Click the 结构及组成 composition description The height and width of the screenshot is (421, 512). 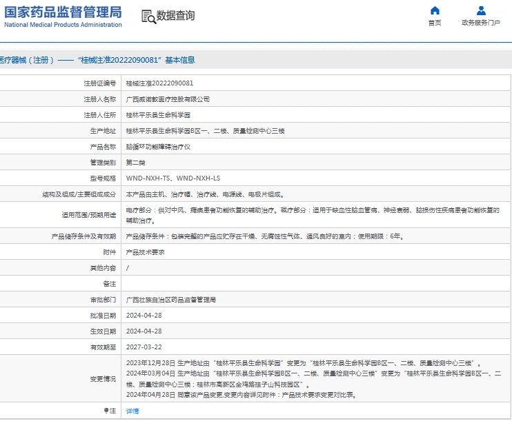click(204, 194)
